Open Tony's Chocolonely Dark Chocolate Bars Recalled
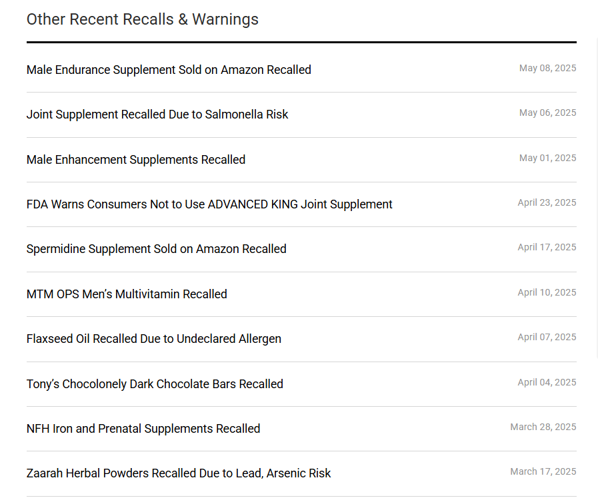 tap(155, 384)
